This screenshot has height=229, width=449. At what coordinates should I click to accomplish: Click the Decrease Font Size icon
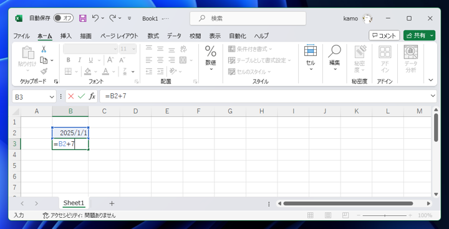click(x=122, y=60)
